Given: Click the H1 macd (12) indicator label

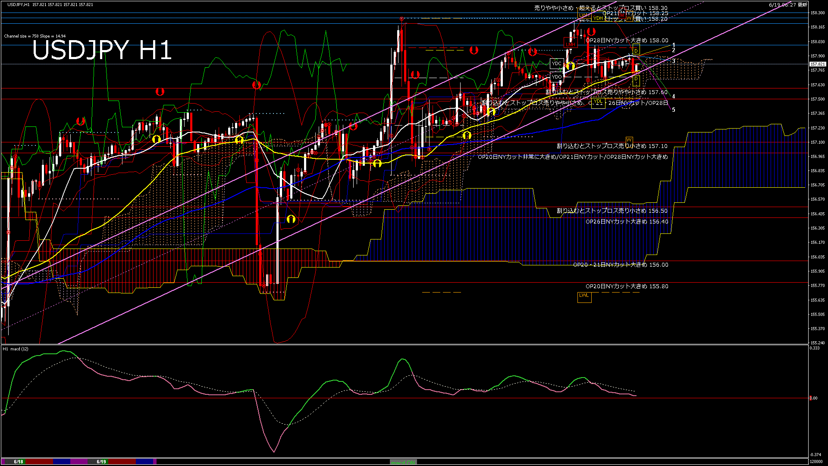Looking at the screenshot, I should pyautogui.click(x=16, y=349).
